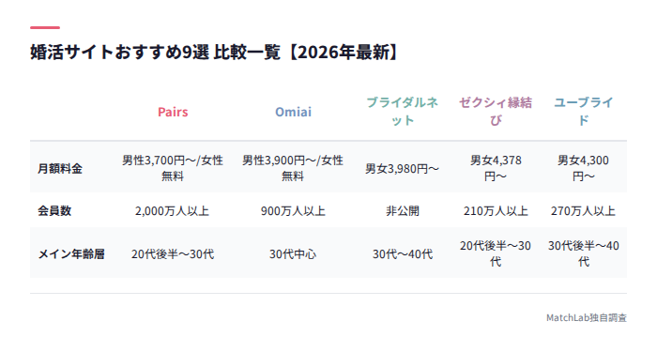Viewport: 657px width, 352px height.
Task: Click the 男女3,980円〜 cell
Action: [x=403, y=168]
